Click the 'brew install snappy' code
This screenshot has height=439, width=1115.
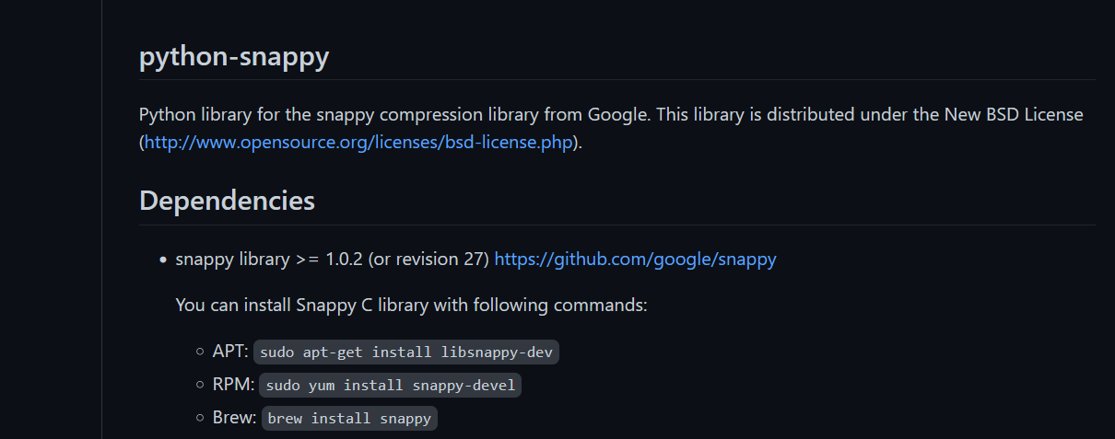(x=349, y=418)
